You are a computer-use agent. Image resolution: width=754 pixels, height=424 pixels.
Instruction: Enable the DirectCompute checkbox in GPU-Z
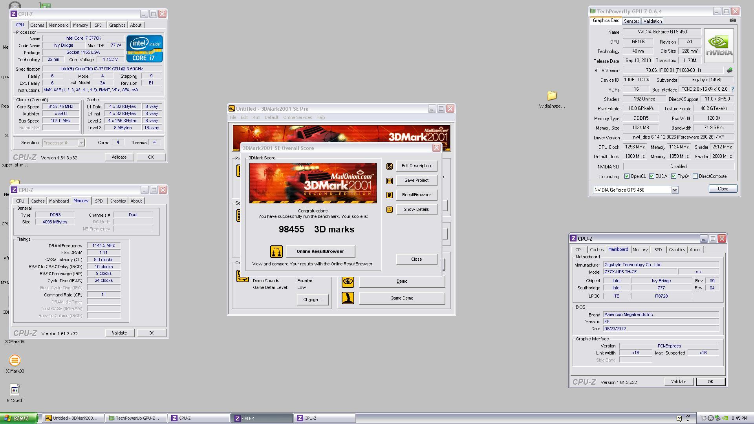pos(695,176)
